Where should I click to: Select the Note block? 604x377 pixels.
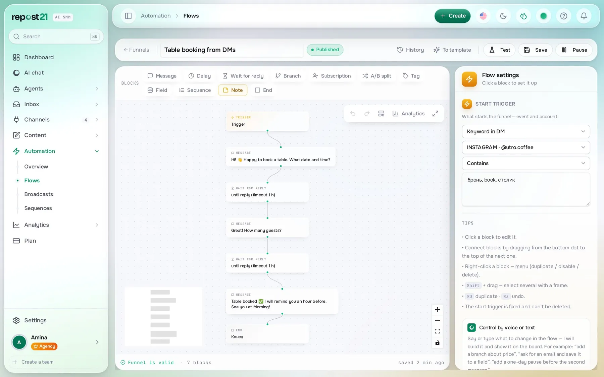(x=233, y=90)
